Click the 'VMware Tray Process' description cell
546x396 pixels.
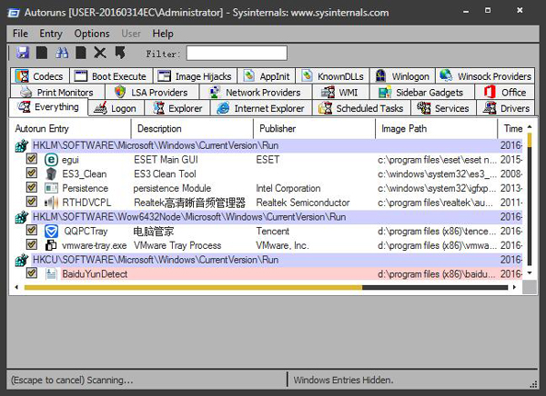[x=177, y=245]
